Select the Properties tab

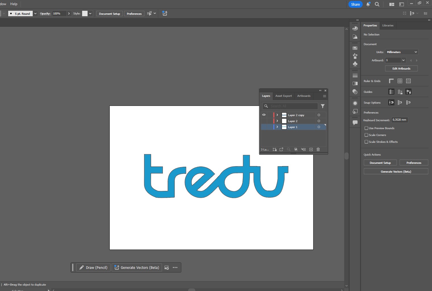click(370, 26)
